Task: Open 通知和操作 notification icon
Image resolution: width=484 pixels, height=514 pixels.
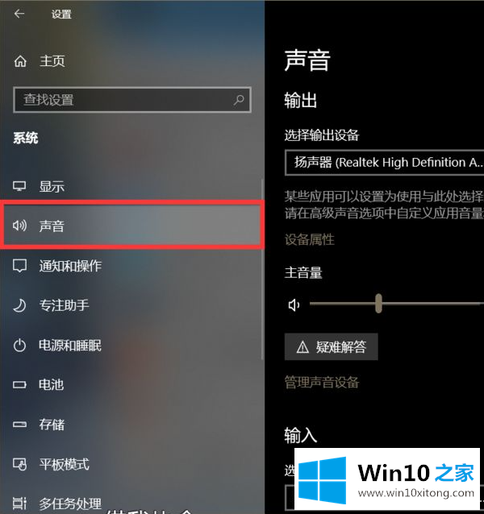Action: tap(19, 266)
